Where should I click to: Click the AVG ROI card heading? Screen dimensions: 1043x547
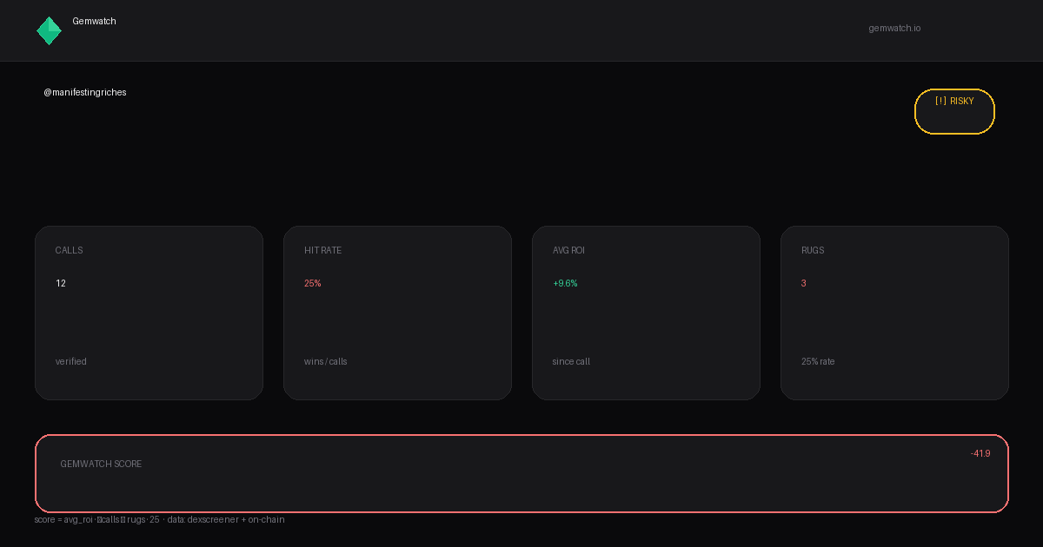[568, 250]
